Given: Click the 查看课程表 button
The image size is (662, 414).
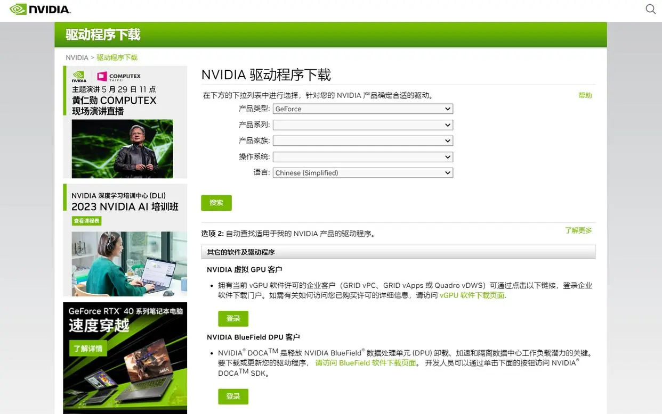Looking at the screenshot, I should (x=86, y=221).
